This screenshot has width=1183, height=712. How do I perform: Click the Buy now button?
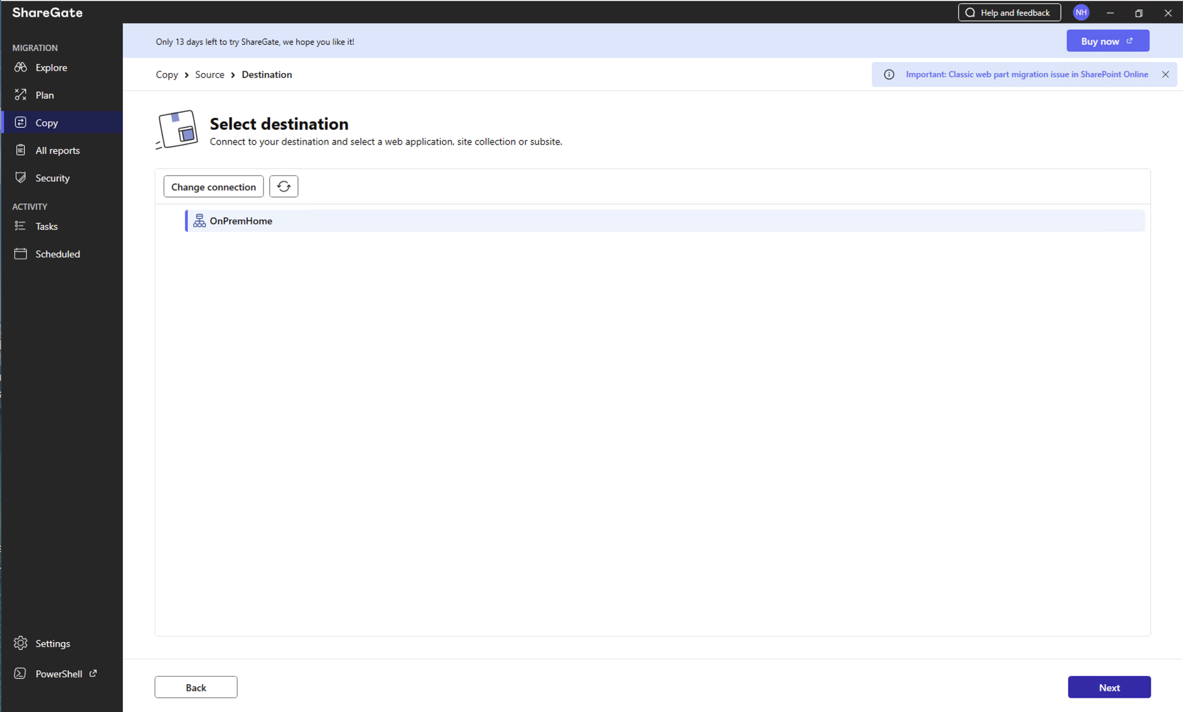point(1108,41)
